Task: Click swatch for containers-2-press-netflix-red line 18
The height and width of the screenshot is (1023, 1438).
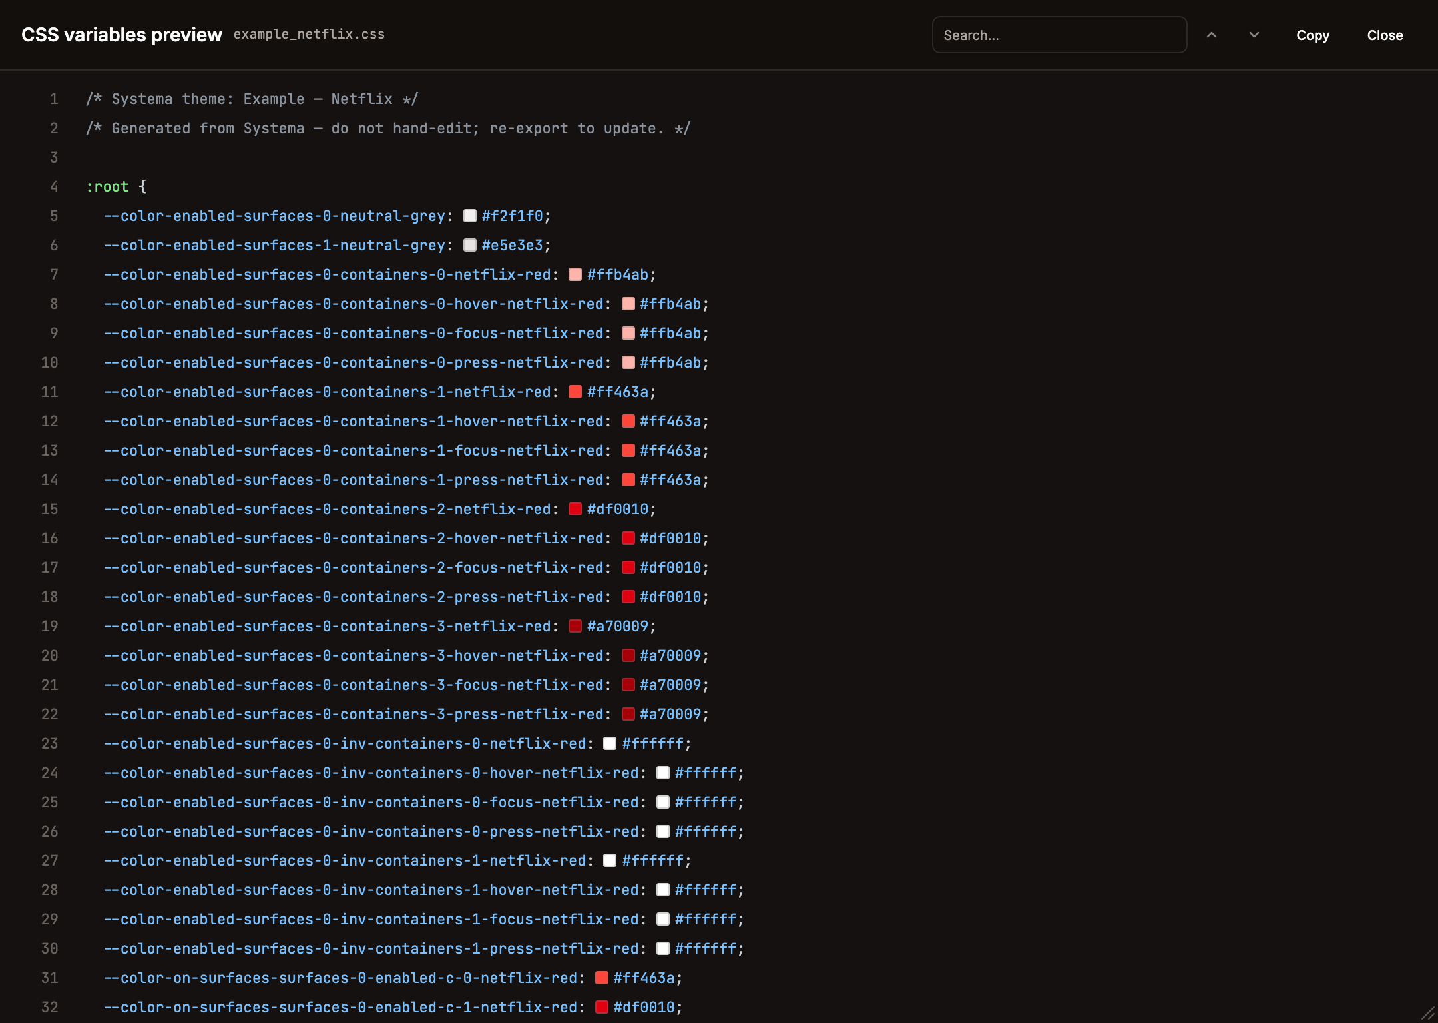Action: [x=628, y=597]
